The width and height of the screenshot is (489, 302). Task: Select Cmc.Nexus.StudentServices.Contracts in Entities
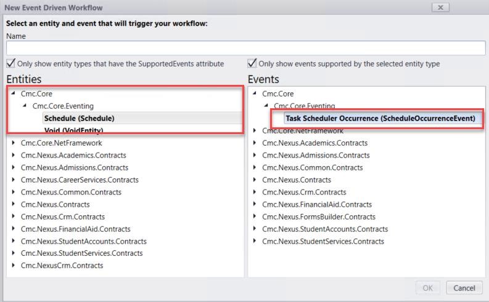pyautogui.click(x=81, y=253)
